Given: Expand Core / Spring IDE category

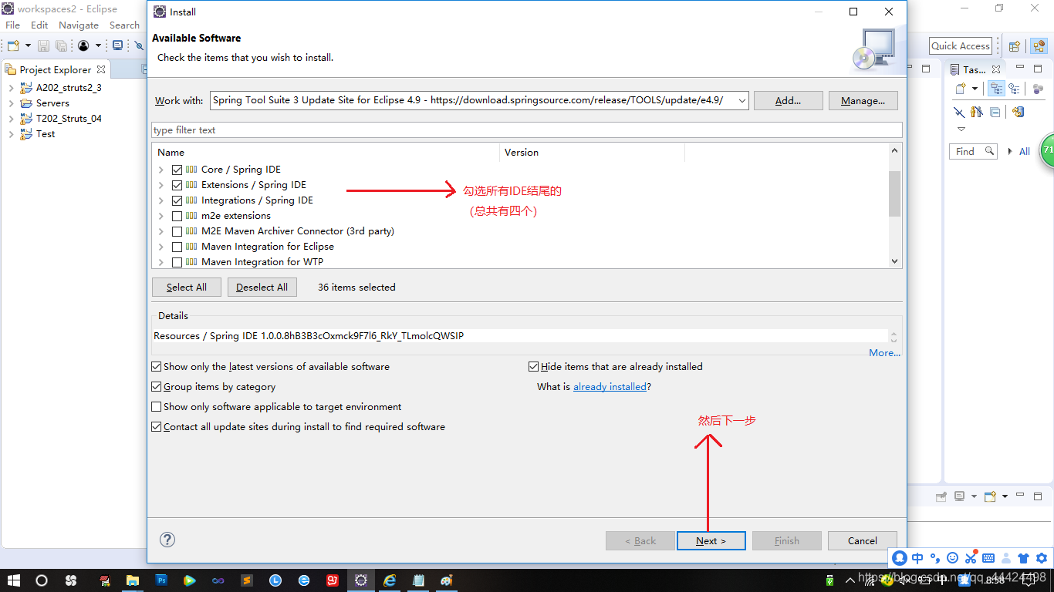Looking at the screenshot, I should 160,170.
